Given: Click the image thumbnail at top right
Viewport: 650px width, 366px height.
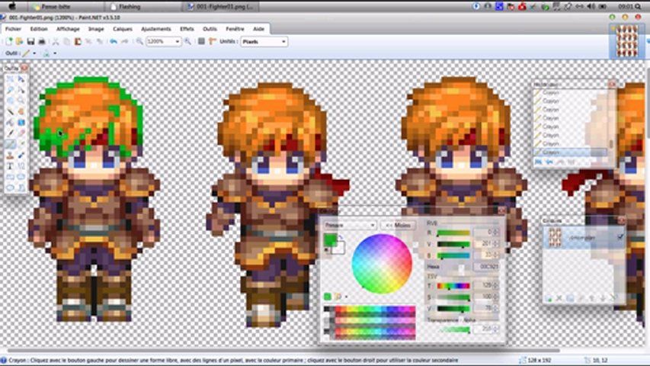Looking at the screenshot, I should pos(627,40).
